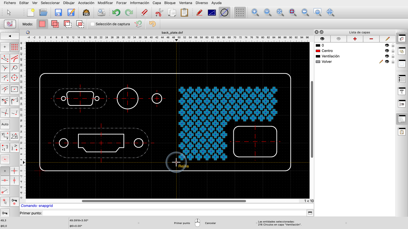
Task: Toggle the lock on the Centro layer
Action: [393, 51]
